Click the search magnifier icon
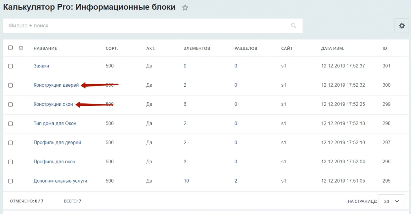This screenshot has height=214, width=411. 294,26
